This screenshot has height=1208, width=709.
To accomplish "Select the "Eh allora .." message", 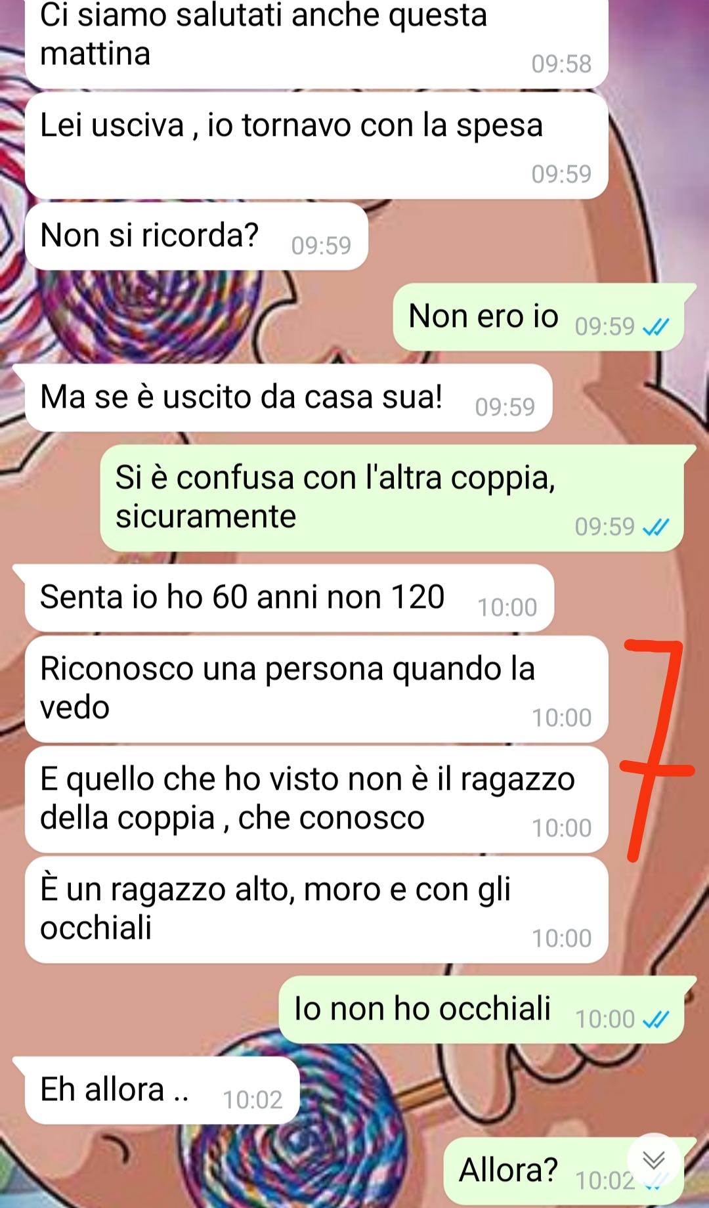I will [162, 1090].
